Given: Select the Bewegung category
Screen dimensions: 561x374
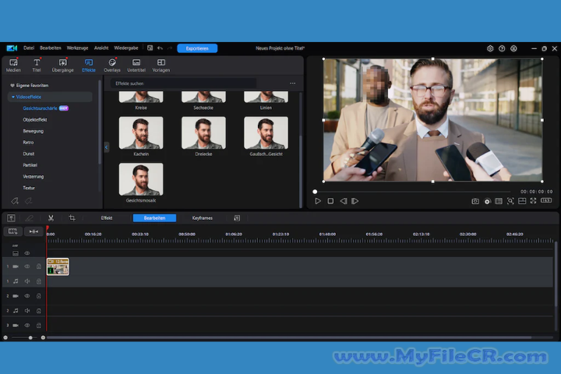Looking at the screenshot, I should coord(34,131).
